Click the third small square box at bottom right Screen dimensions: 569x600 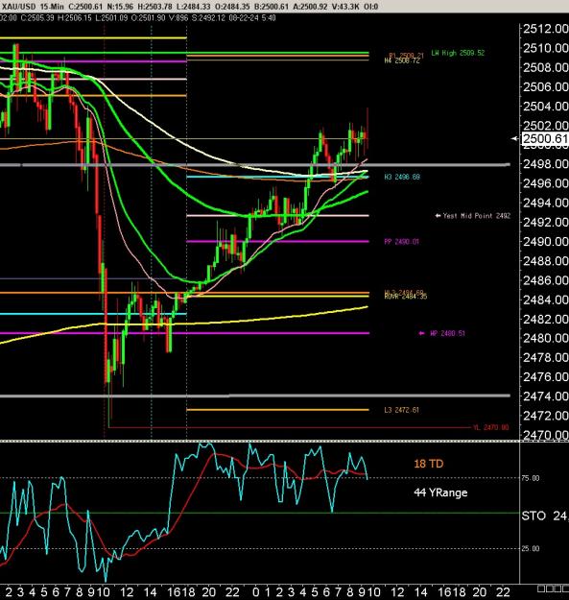coord(557,588)
